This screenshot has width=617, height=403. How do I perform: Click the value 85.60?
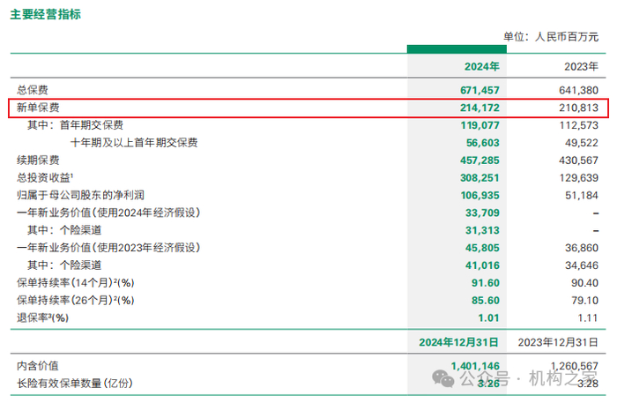pyautogui.click(x=486, y=301)
